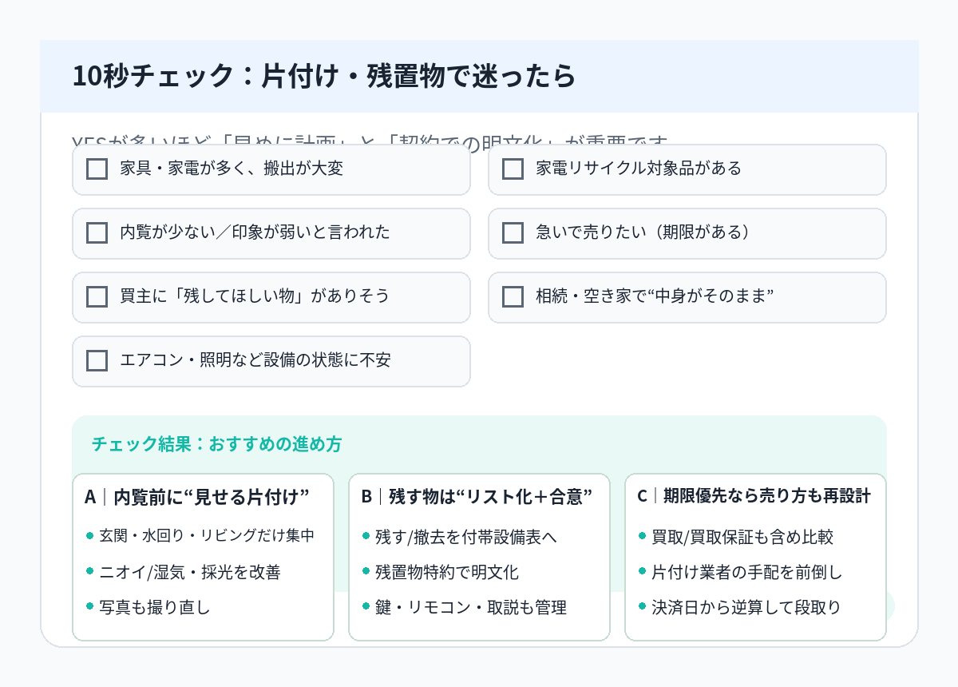Image resolution: width=958 pixels, height=687 pixels.
Task: Select the 決済日から逆算して段取り bullet
Action: click(746, 607)
